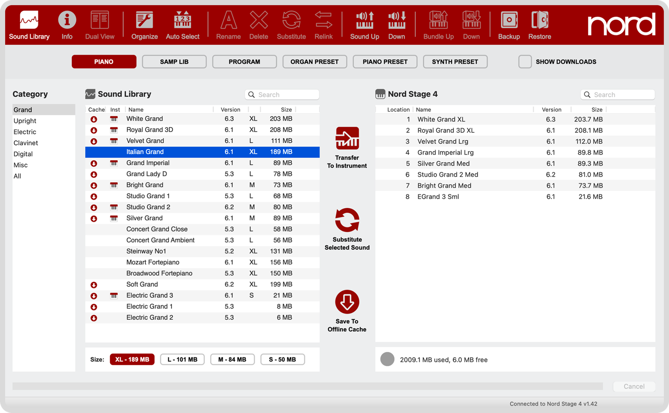669x413 pixels.
Task: Open the Info toolbar icon
Action: [x=67, y=20]
